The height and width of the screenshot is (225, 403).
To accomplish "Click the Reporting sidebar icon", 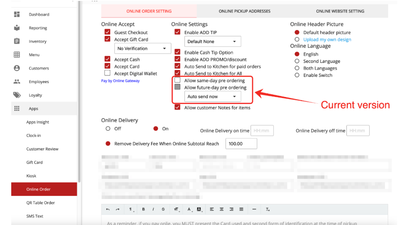I will pos(17,28).
